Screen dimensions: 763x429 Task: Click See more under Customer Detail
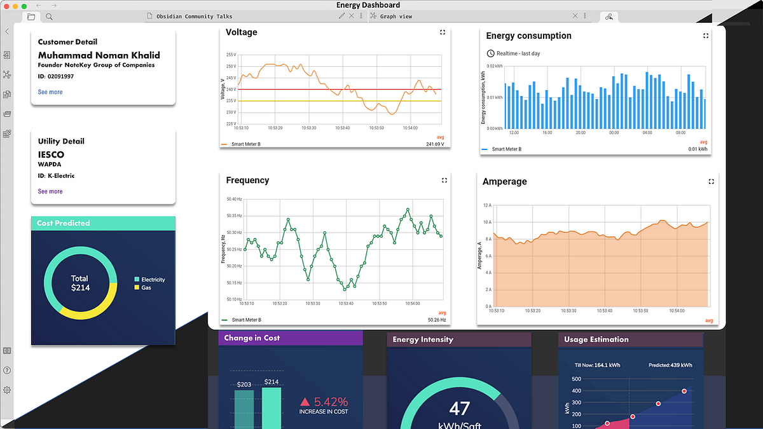coord(50,92)
